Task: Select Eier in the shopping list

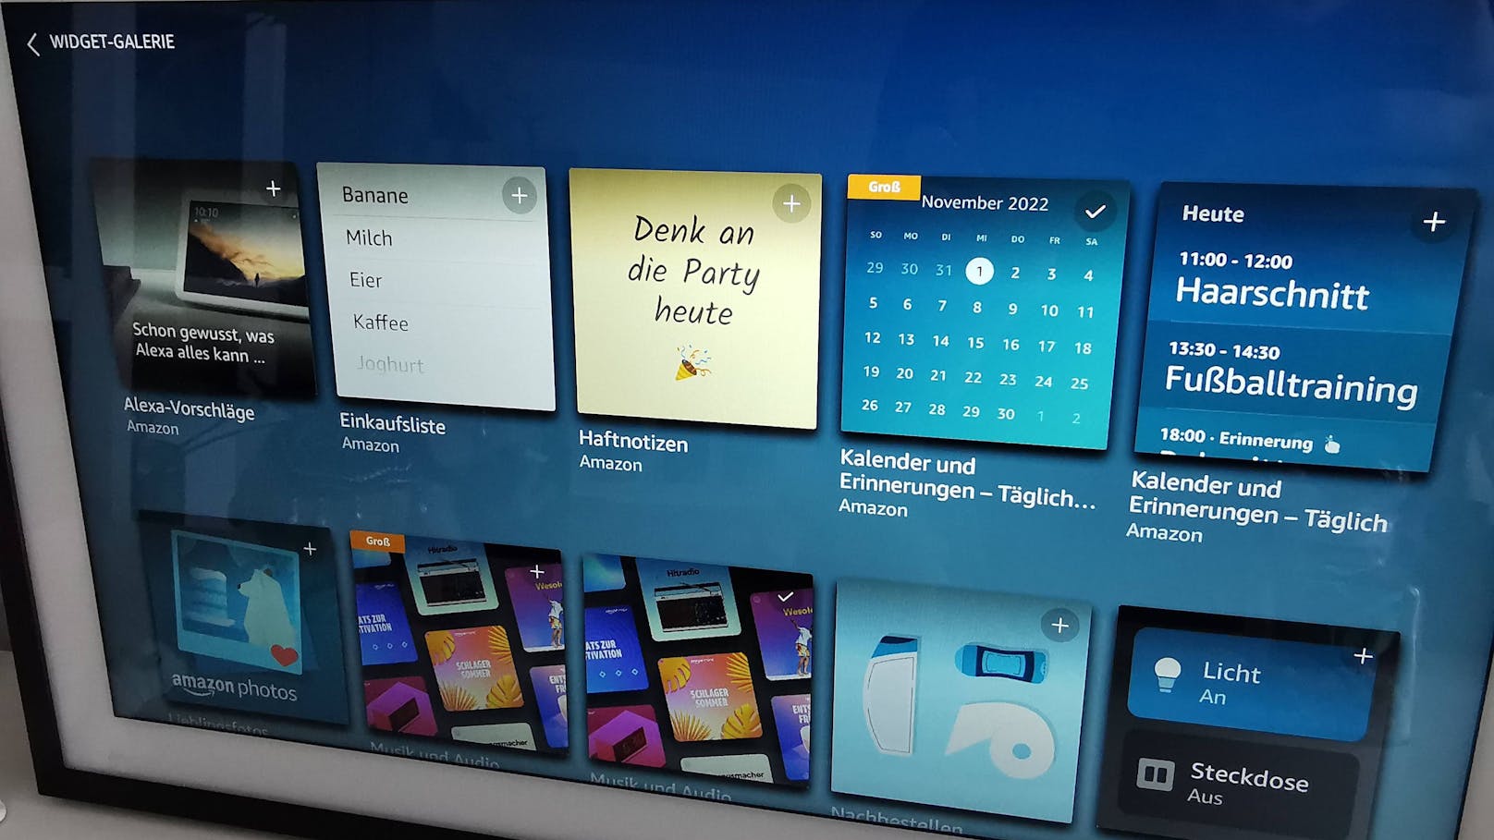Action: (365, 280)
